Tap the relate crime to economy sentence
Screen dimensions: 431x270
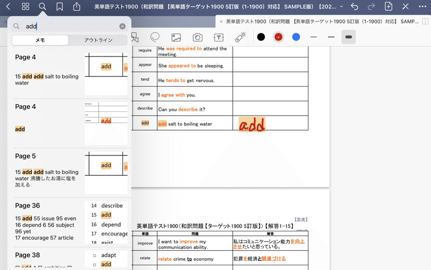[186, 259]
